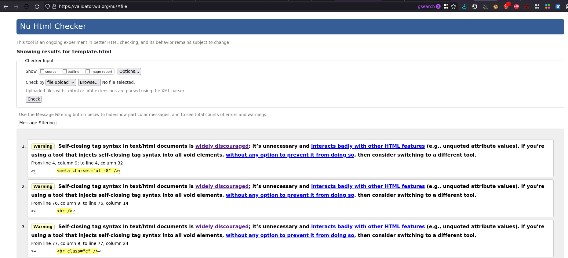Image resolution: width=568 pixels, height=258 pixels.
Task: Click the Browse... file button
Action: (x=89, y=82)
